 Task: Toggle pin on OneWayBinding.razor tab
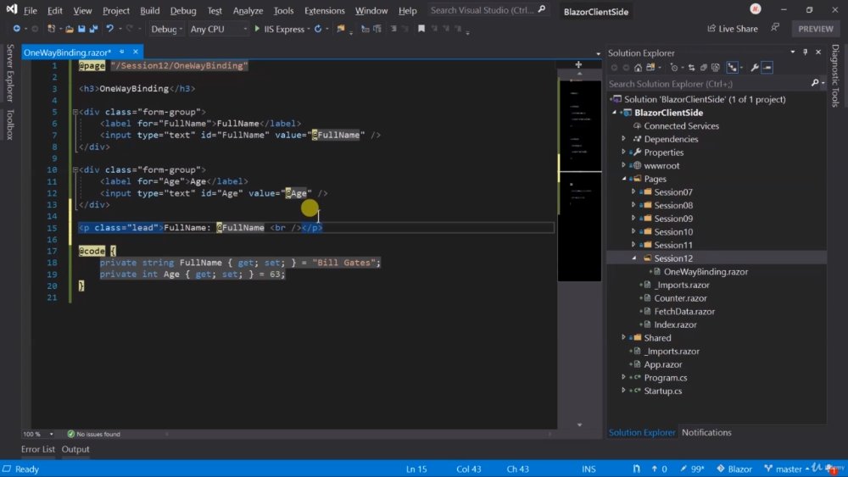coord(122,52)
